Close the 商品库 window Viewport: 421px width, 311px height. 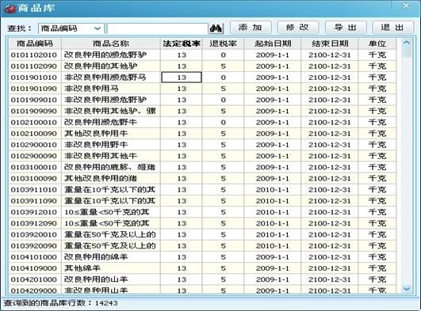click(406, 6)
